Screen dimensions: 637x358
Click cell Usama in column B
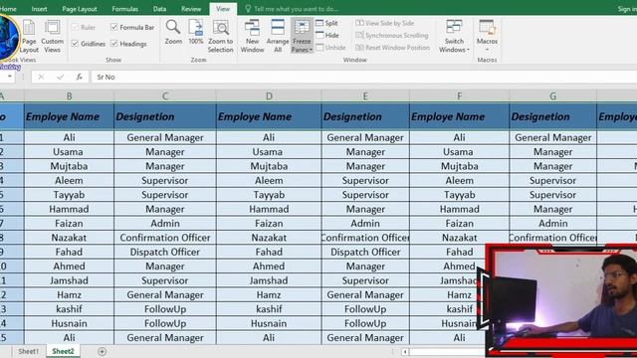click(68, 152)
